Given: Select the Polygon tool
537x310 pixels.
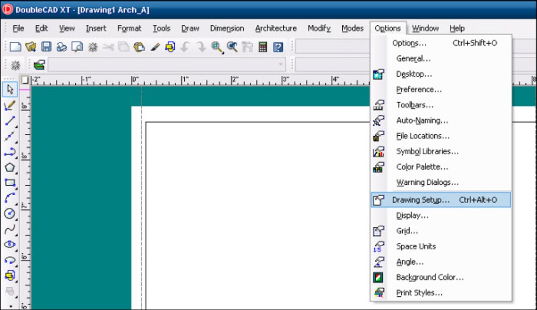Looking at the screenshot, I should (10, 167).
